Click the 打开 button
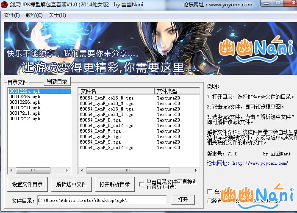297x213 pixels. tap(183, 200)
